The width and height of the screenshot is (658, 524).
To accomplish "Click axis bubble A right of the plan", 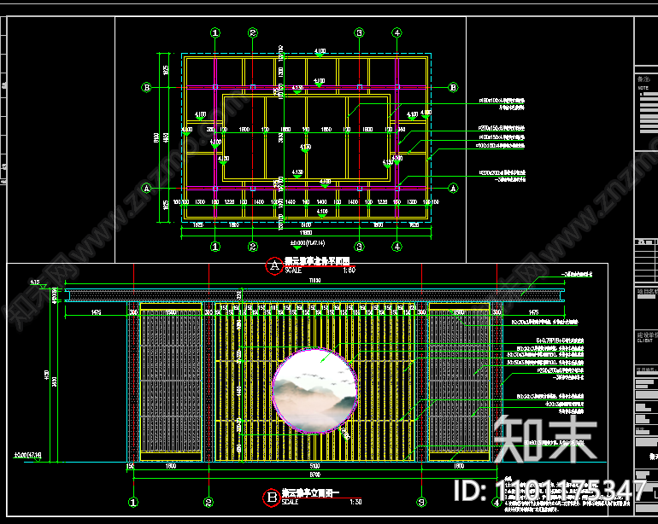I will 453,189.
